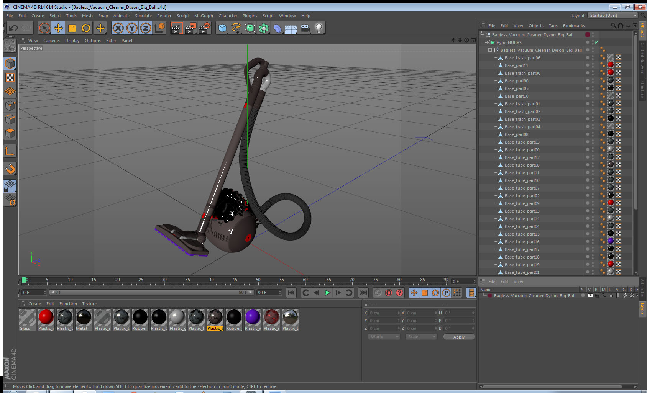Click the Floor environment icon
647x393 pixels.
tap(291, 28)
